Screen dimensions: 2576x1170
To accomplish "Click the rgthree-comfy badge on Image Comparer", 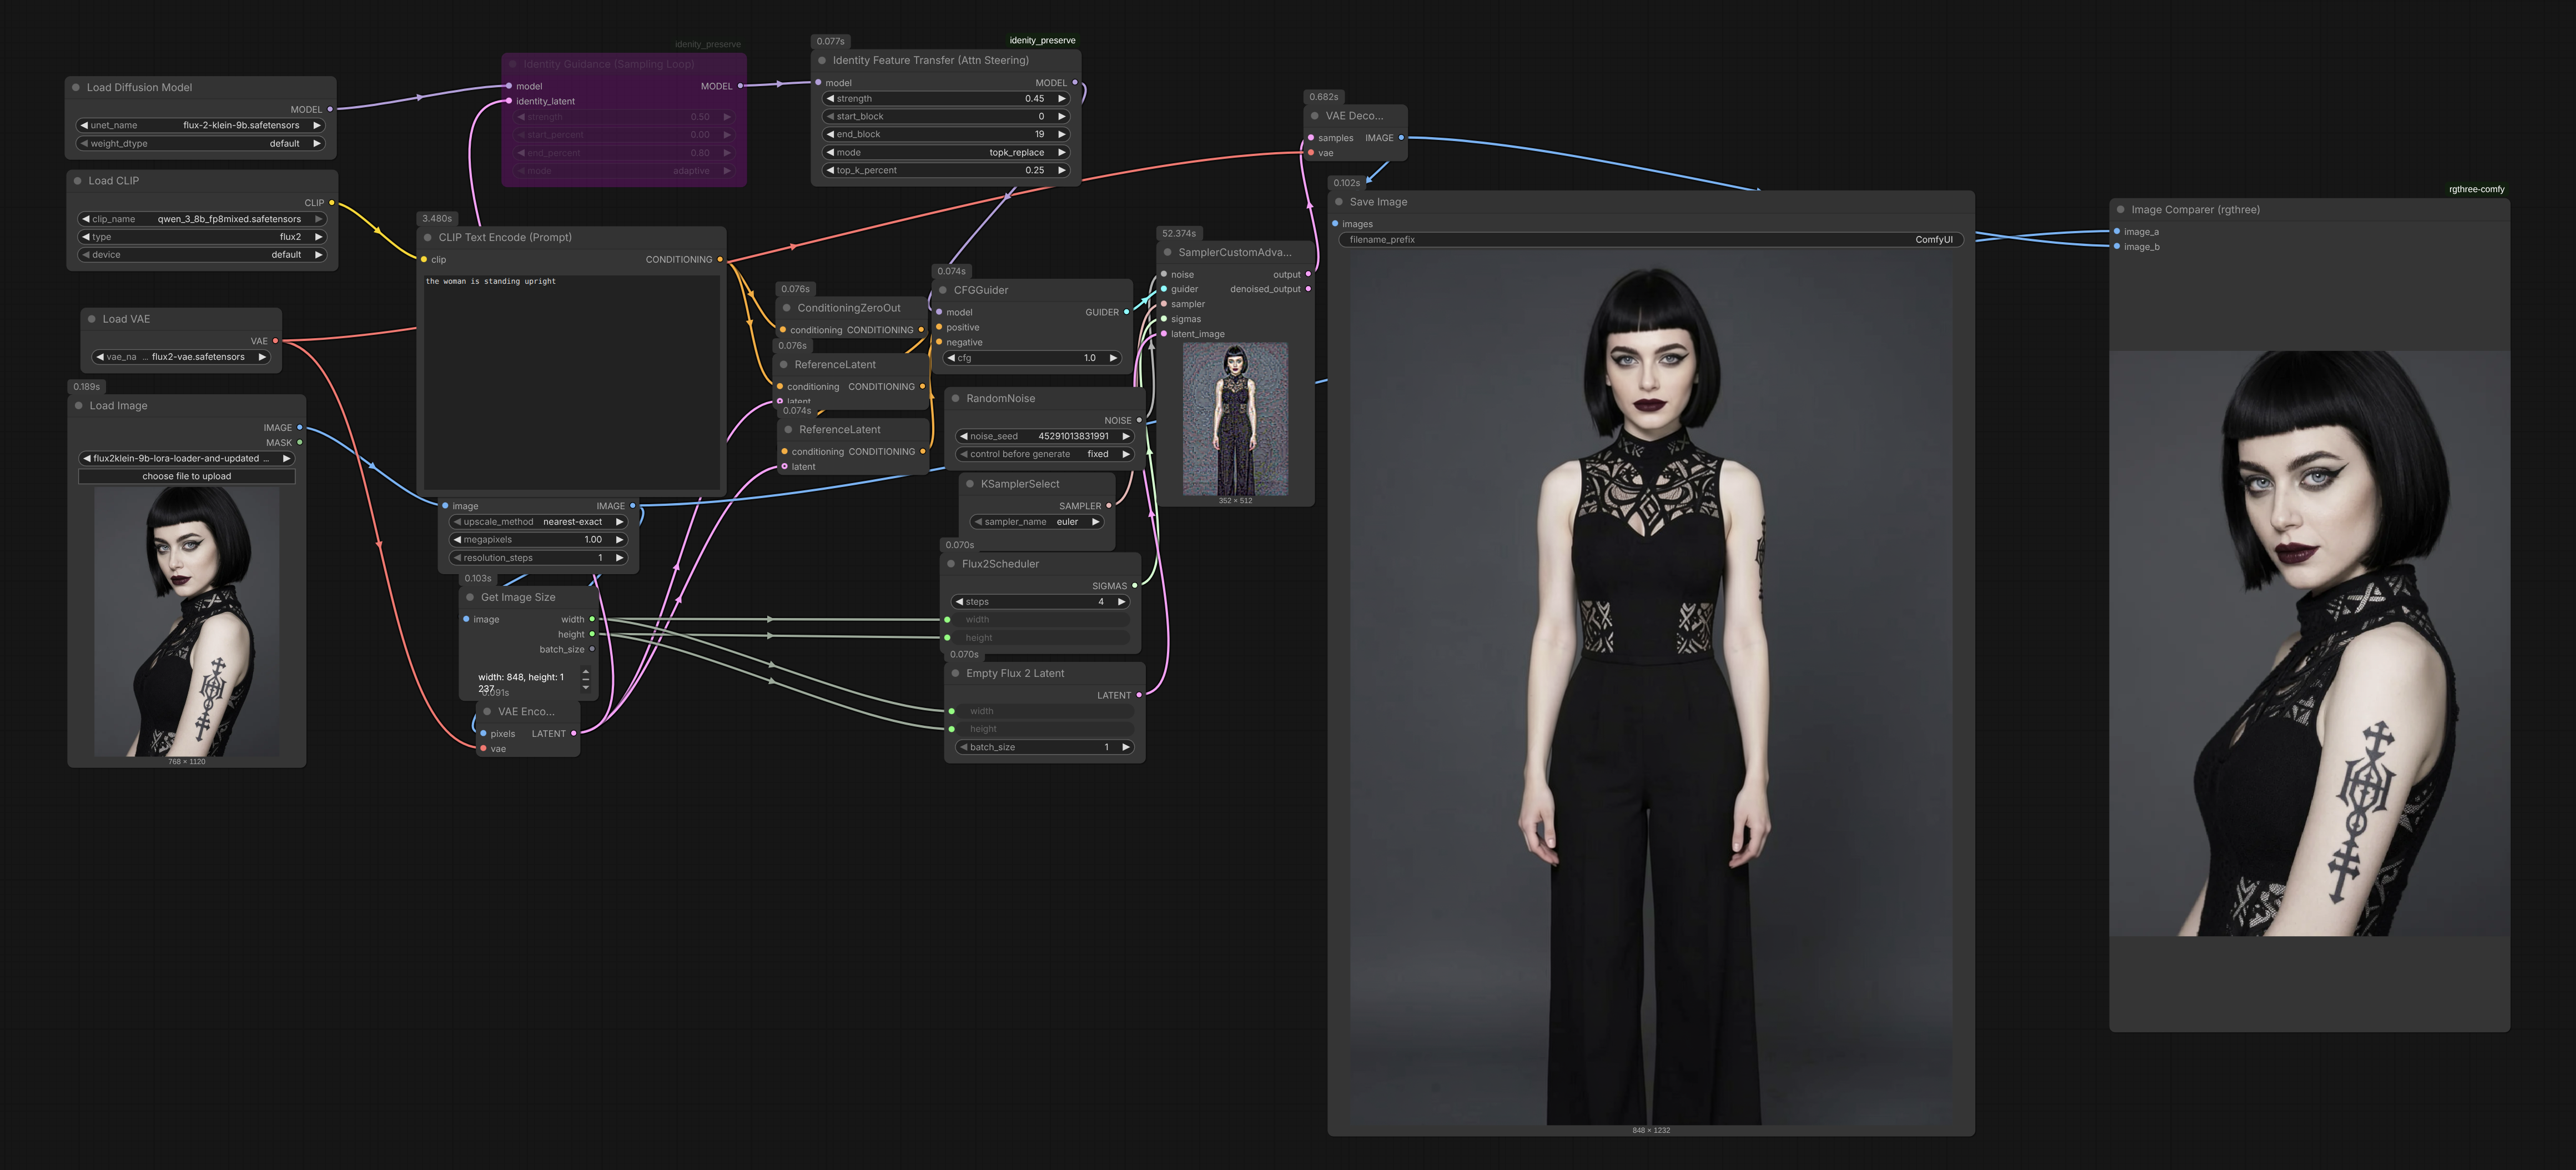I will coord(2476,189).
